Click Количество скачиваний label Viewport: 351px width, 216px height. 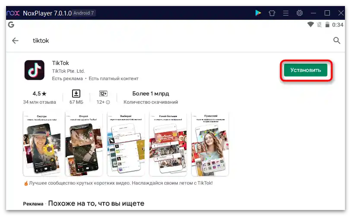pos(151,102)
